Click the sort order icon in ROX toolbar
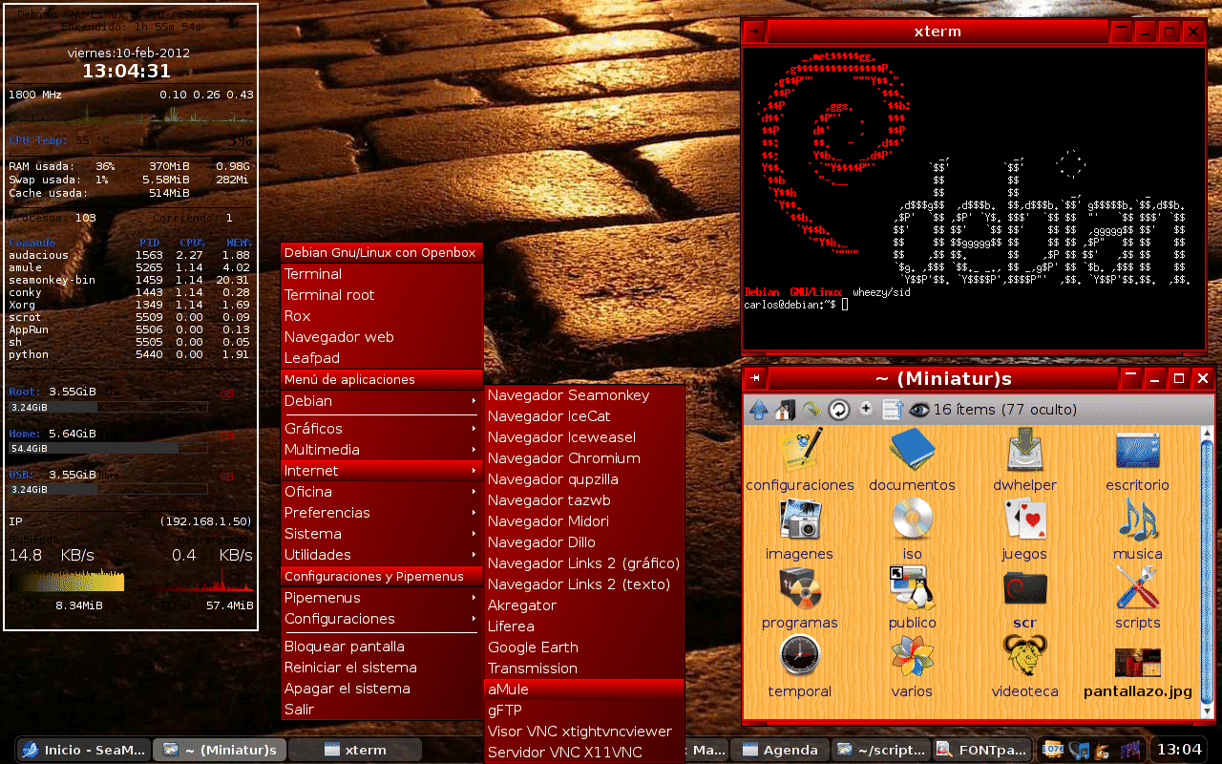Viewport: 1222px width, 764px height. [x=893, y=410]
